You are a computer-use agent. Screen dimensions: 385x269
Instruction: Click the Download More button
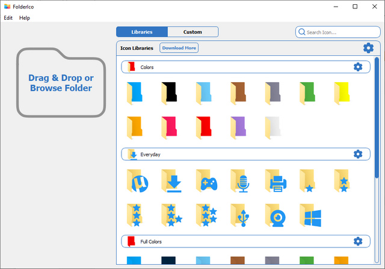coord(179,48)
